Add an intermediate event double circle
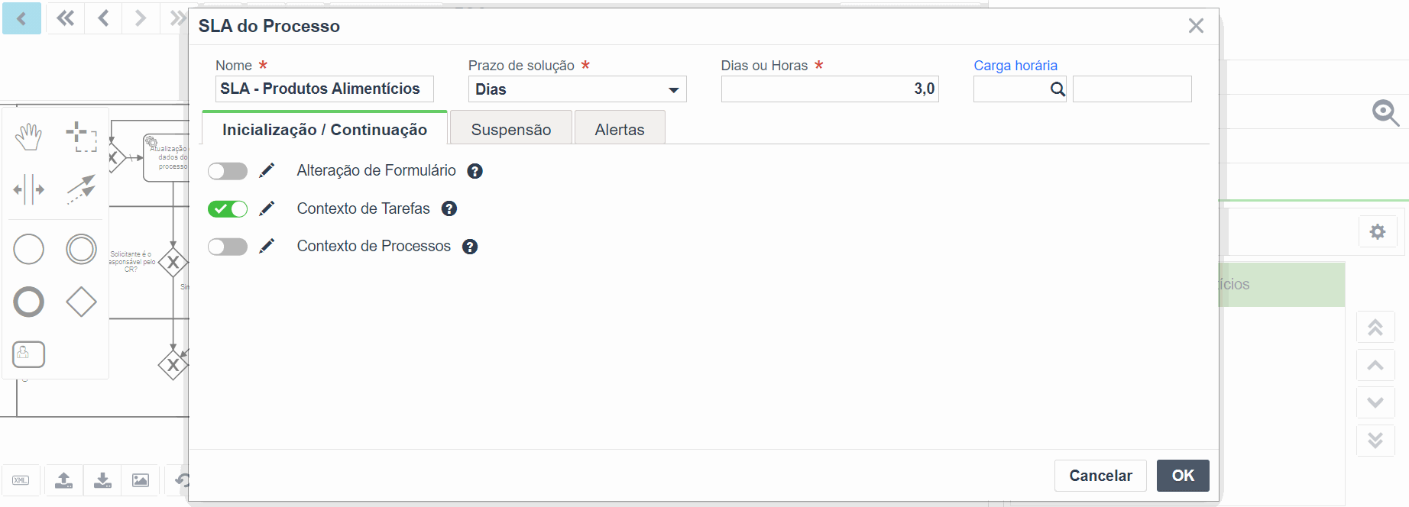 [x=81, y=249]
